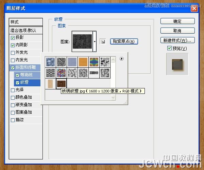The height and width of the screenshot is (170, 204).
Task: Uncheck the 投影 drop shadow checkbox
Action: [x=13, y=38]
